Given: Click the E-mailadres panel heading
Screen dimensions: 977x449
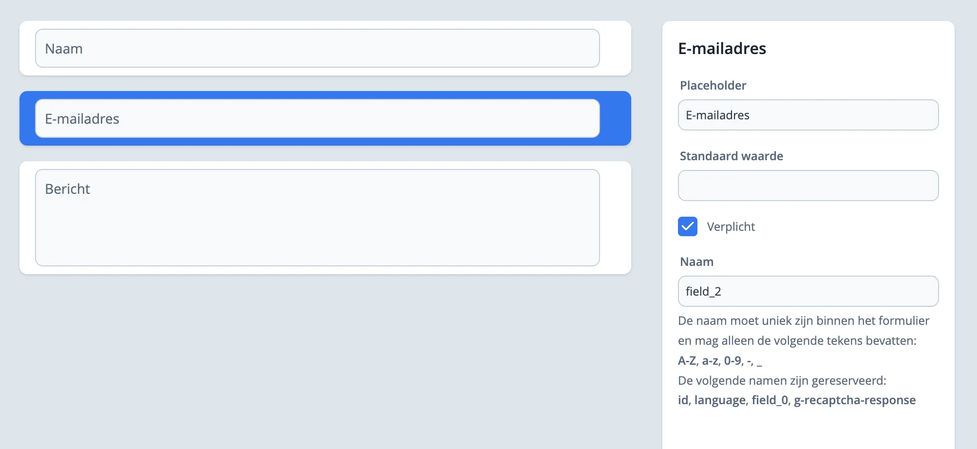Looking at the screenshot, I should [x=722, y=48].
